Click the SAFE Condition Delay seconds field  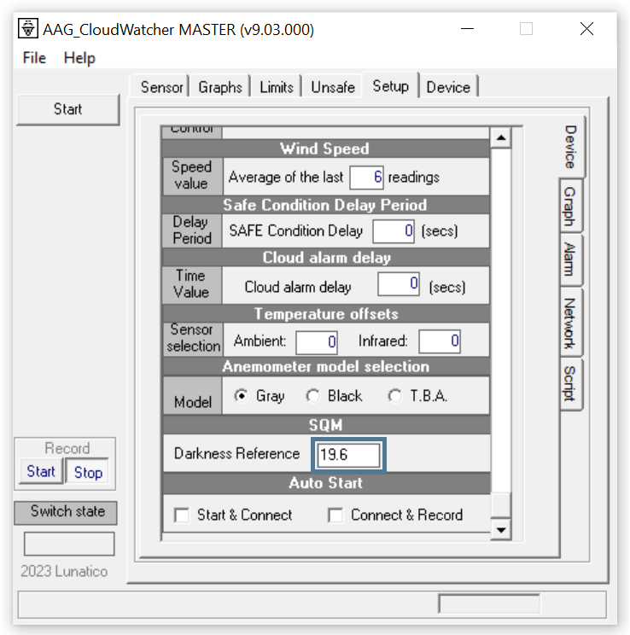tap(394, 231)
